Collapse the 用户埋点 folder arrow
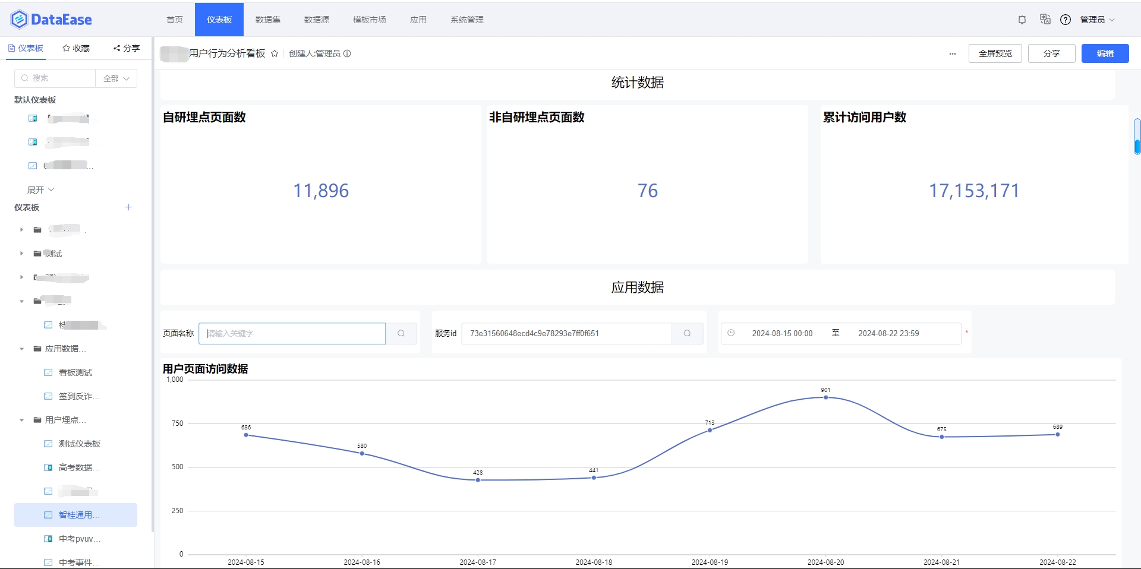This screenshot has height=569, width=1141. (21, 420)
